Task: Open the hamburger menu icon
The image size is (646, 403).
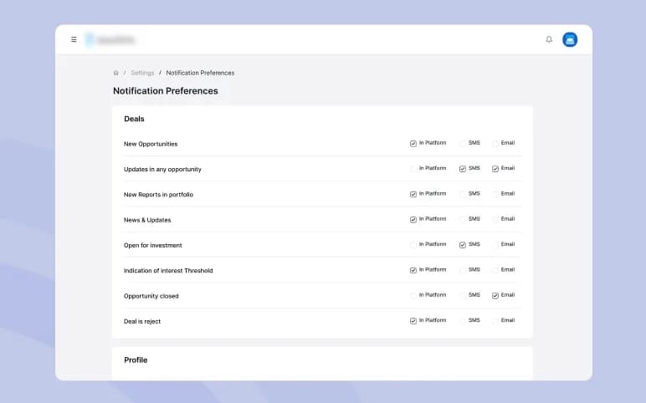Action: (x=74, y=39)
